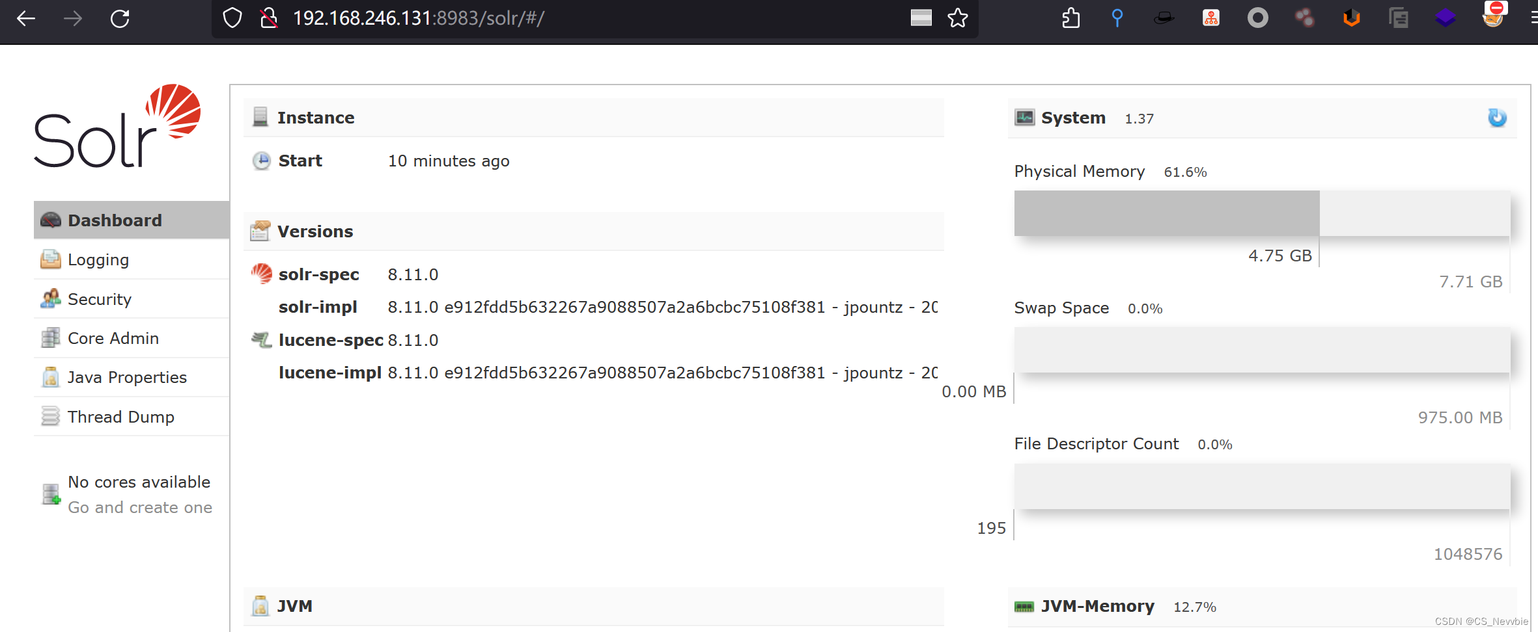
Task: Click the Versions package icon
Action: pos(260,231)
